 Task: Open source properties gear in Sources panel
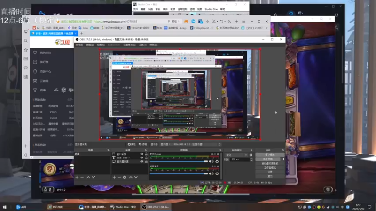click(x=125, y=177)
